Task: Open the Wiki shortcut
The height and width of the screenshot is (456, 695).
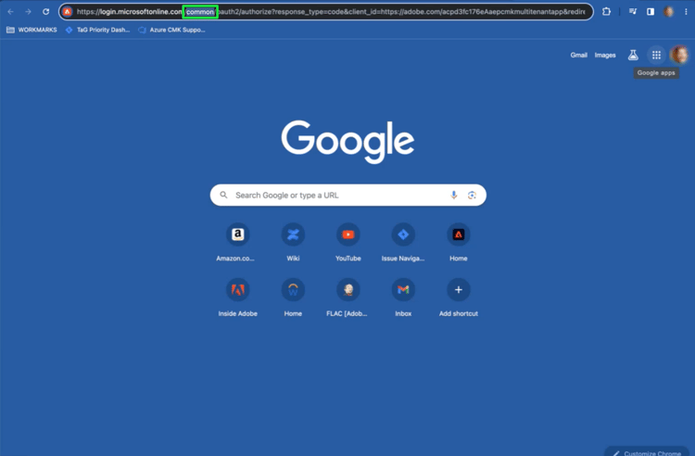Action: pos(293,243)
